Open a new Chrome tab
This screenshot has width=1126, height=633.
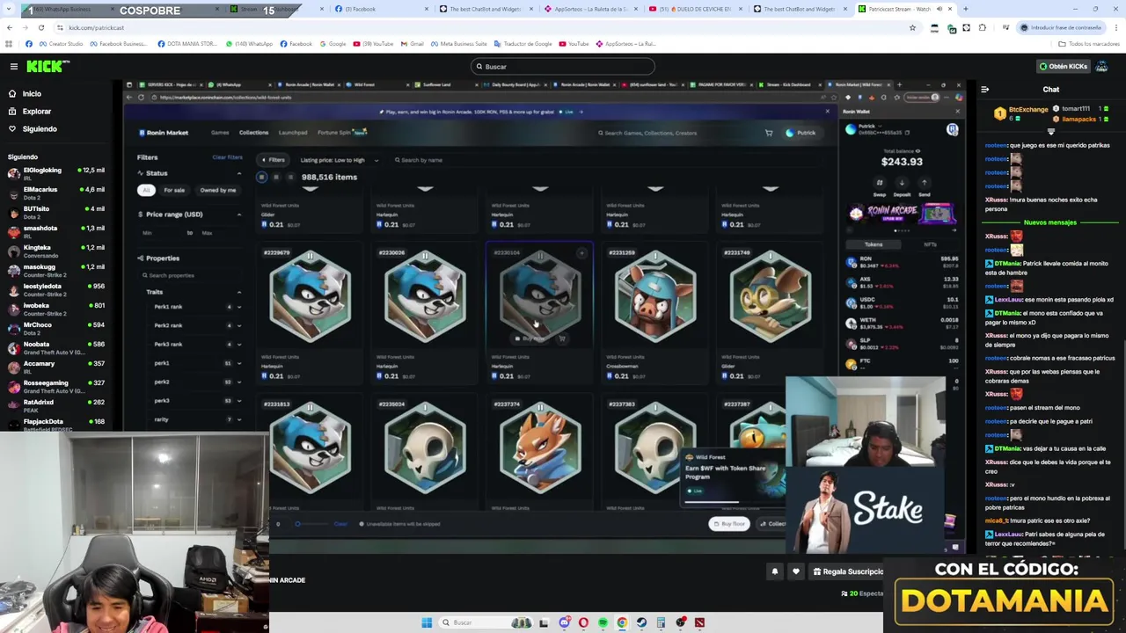(x=965, y=9)
